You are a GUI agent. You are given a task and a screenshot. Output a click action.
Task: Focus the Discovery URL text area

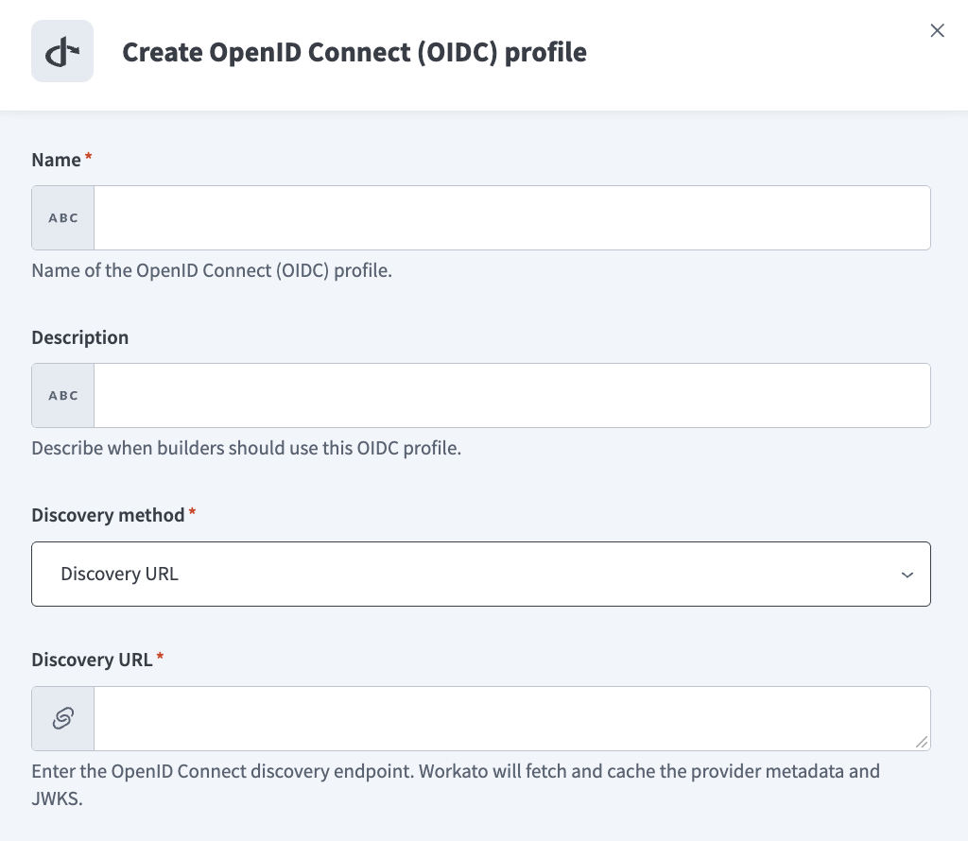pyautogui.click(x=511, y=718)
